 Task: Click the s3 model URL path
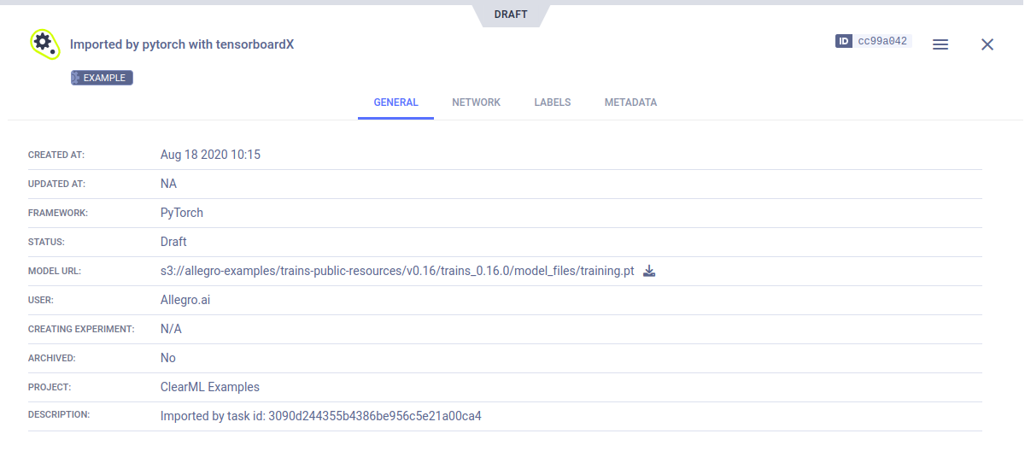[397, 272]
